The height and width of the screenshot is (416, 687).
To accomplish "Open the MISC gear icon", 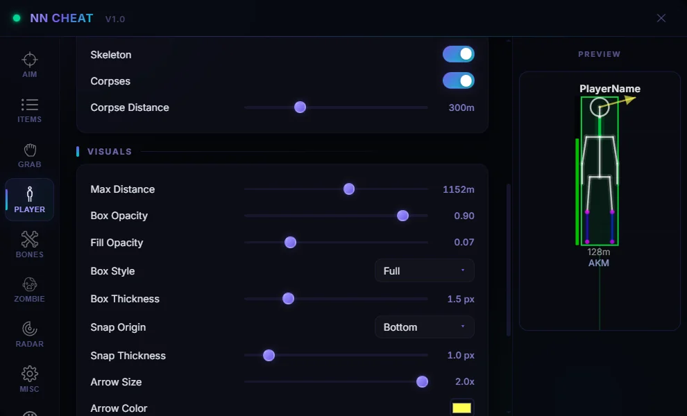I will (x=29, y=374).
